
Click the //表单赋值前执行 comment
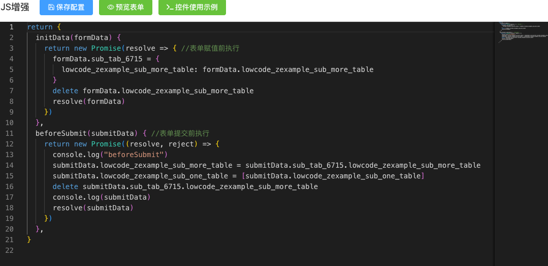[210, 48]
